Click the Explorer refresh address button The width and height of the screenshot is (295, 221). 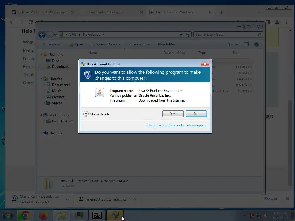(188, 35)
